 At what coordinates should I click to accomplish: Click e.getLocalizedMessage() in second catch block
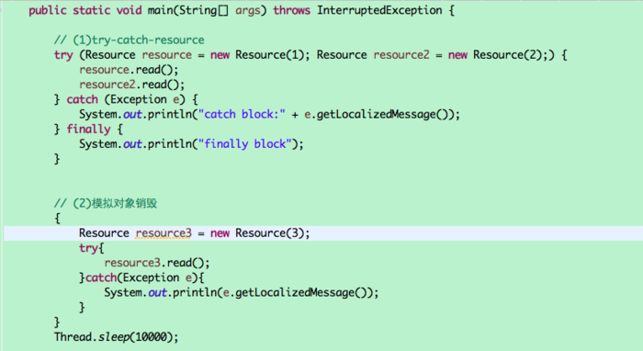[x=298, y=292]
